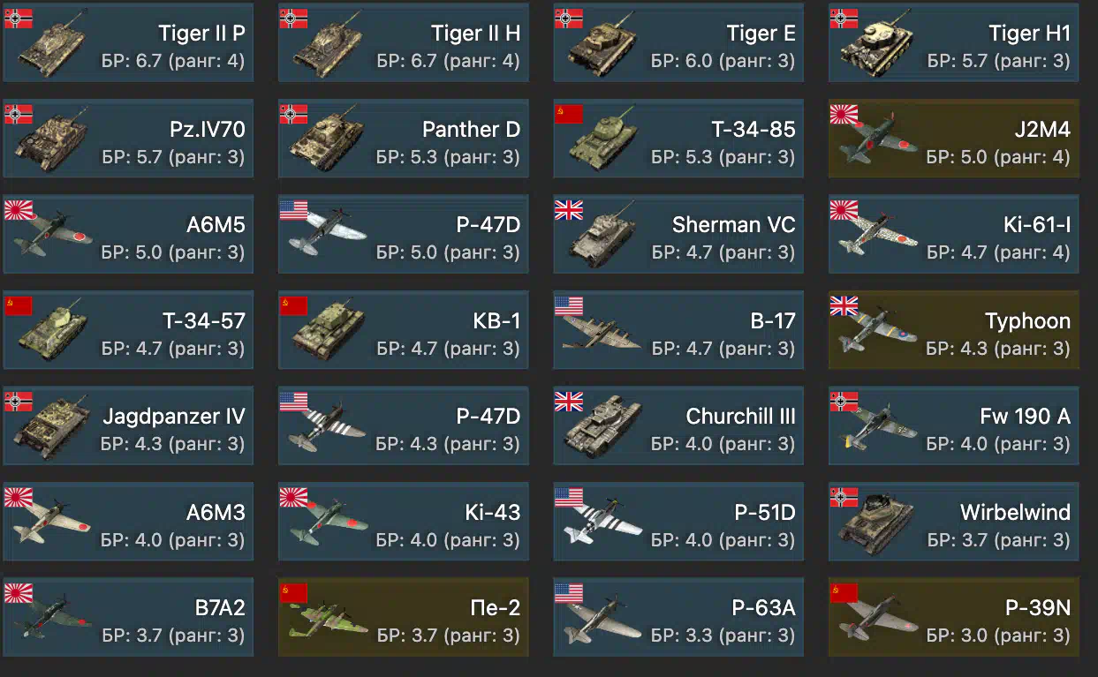Open the Ki-61-I aircraft card
The width and height of the screenshot is (1098, 677).
[954, 234]
